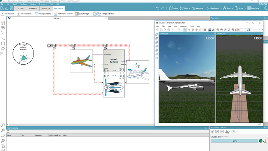This screenshot has height=151, width=268.
Task: Click the animation time input field
Action: tap(241, 30)
